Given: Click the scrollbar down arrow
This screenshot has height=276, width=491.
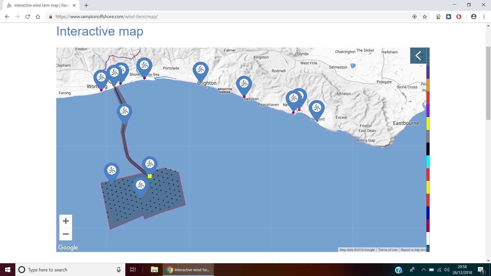Looking at the screenshot, I should [488, 261].
